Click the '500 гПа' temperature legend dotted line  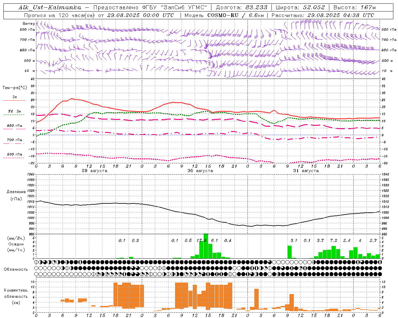14,158
